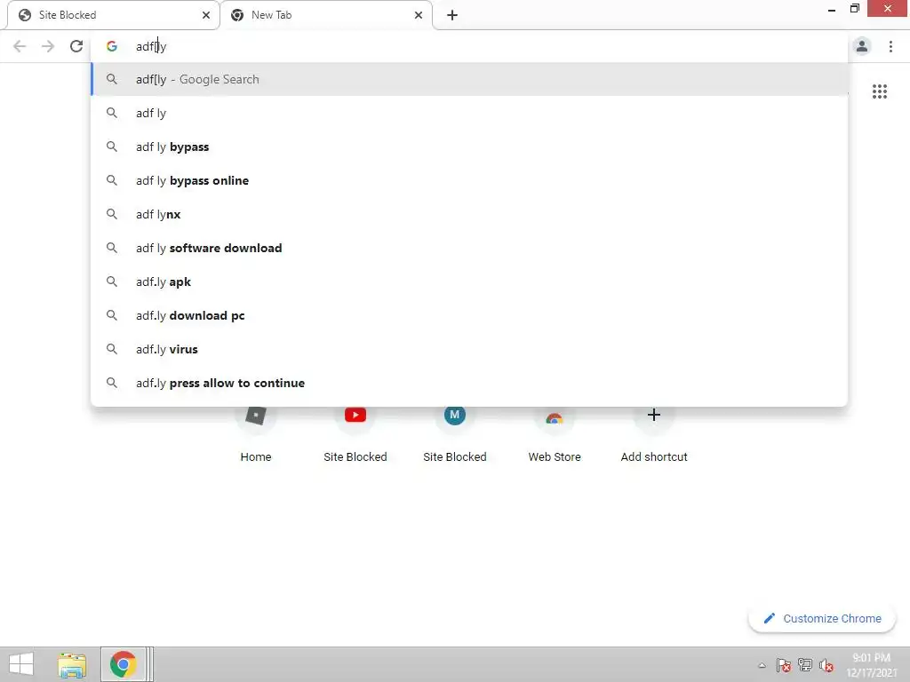Choose 'adf ly bypass online' suggestion
The width and height of the screenshot is (910, 682).
(x=469, y=180)
